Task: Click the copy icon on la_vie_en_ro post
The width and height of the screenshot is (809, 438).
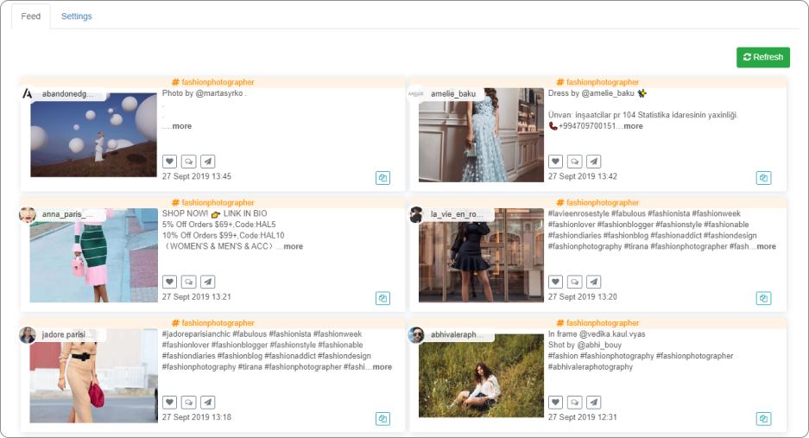Action: click(x=763, y=298)
